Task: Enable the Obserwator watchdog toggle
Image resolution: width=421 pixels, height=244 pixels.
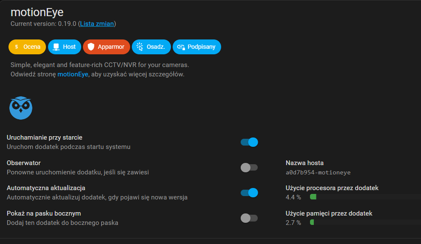Action: pos(249,168)
